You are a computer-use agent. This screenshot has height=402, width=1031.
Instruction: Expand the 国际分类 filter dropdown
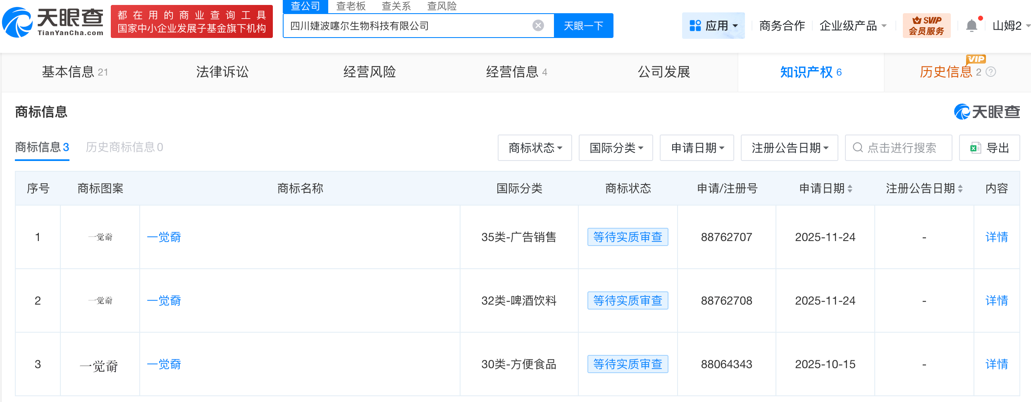[616, 148]
